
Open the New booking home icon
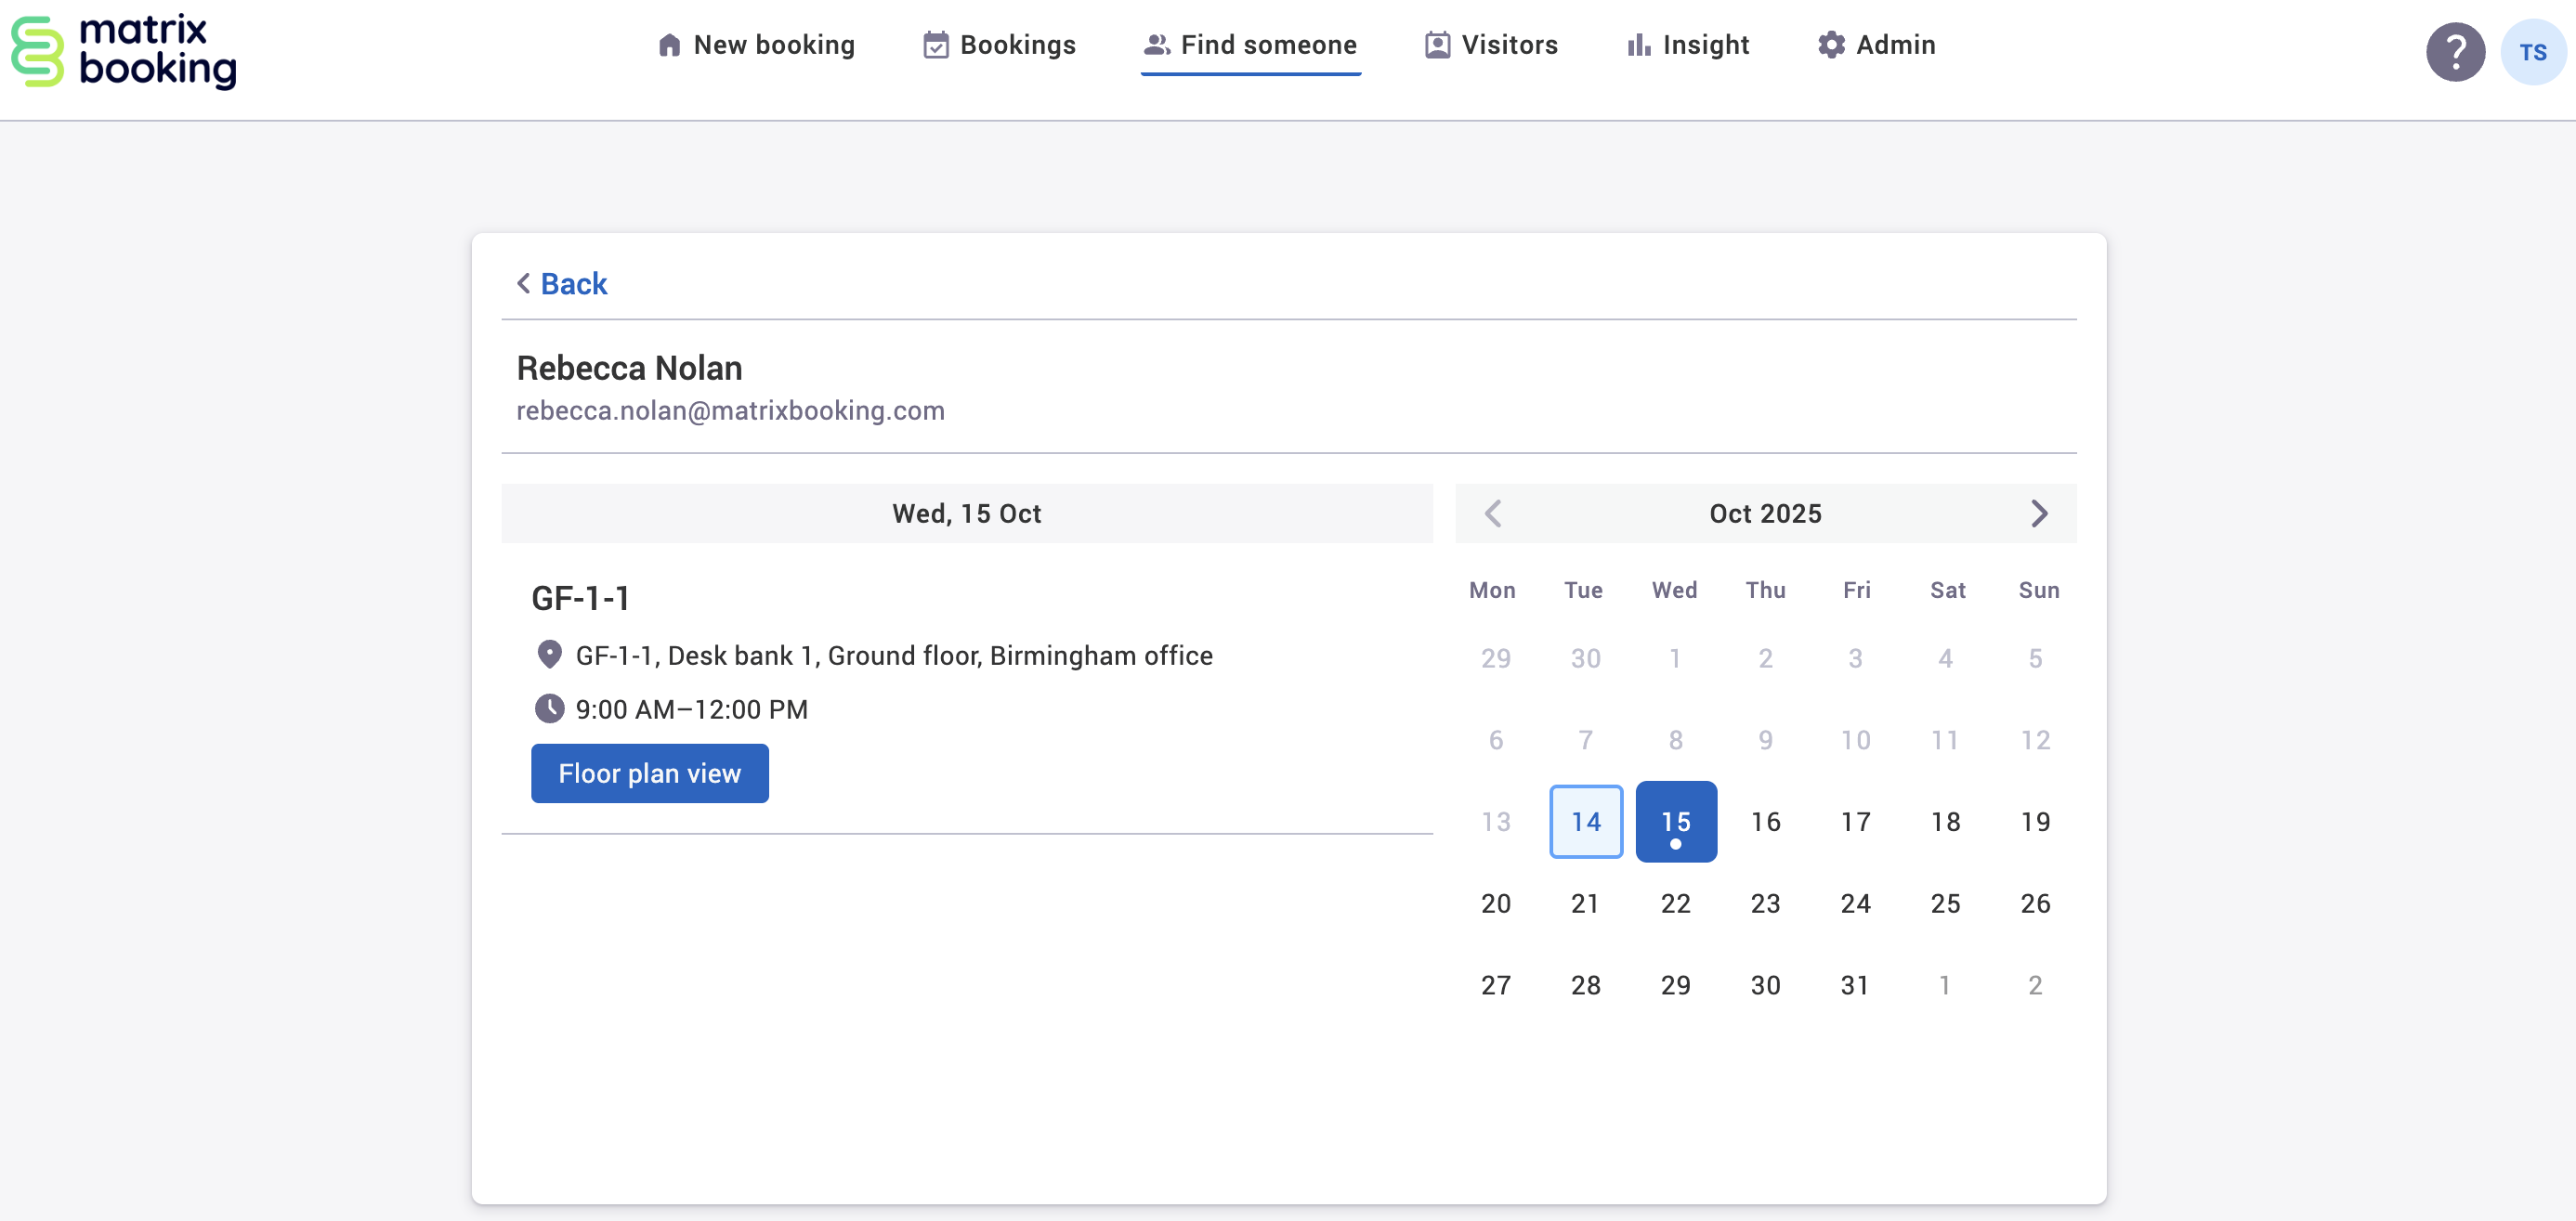[x=668, y=44]
